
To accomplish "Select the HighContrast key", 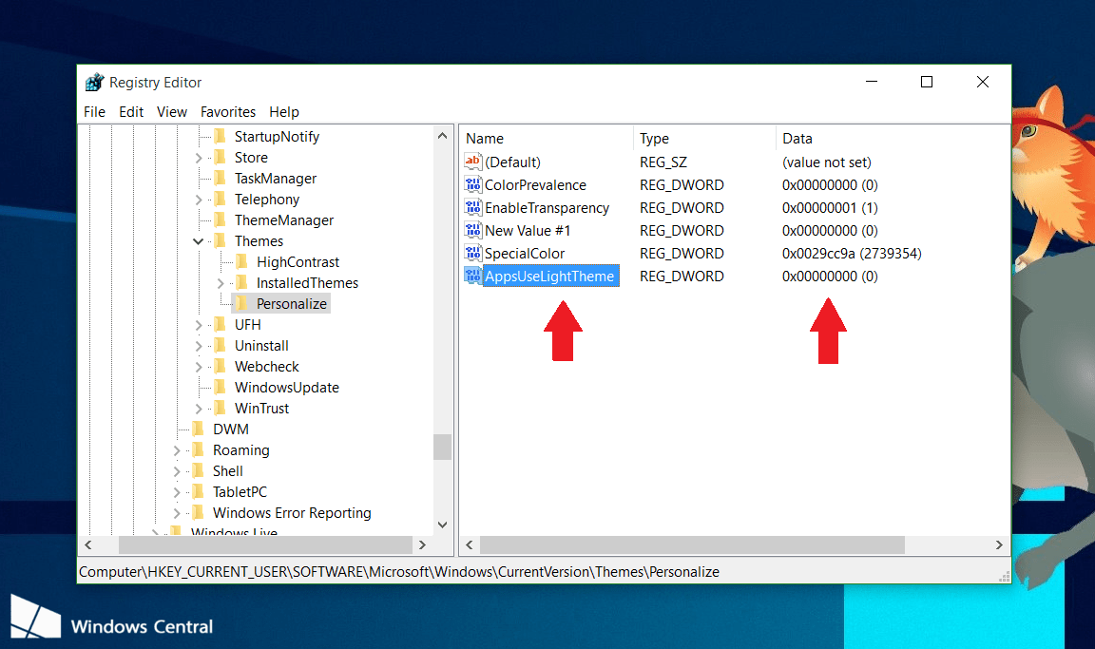I will click(296, 261).
